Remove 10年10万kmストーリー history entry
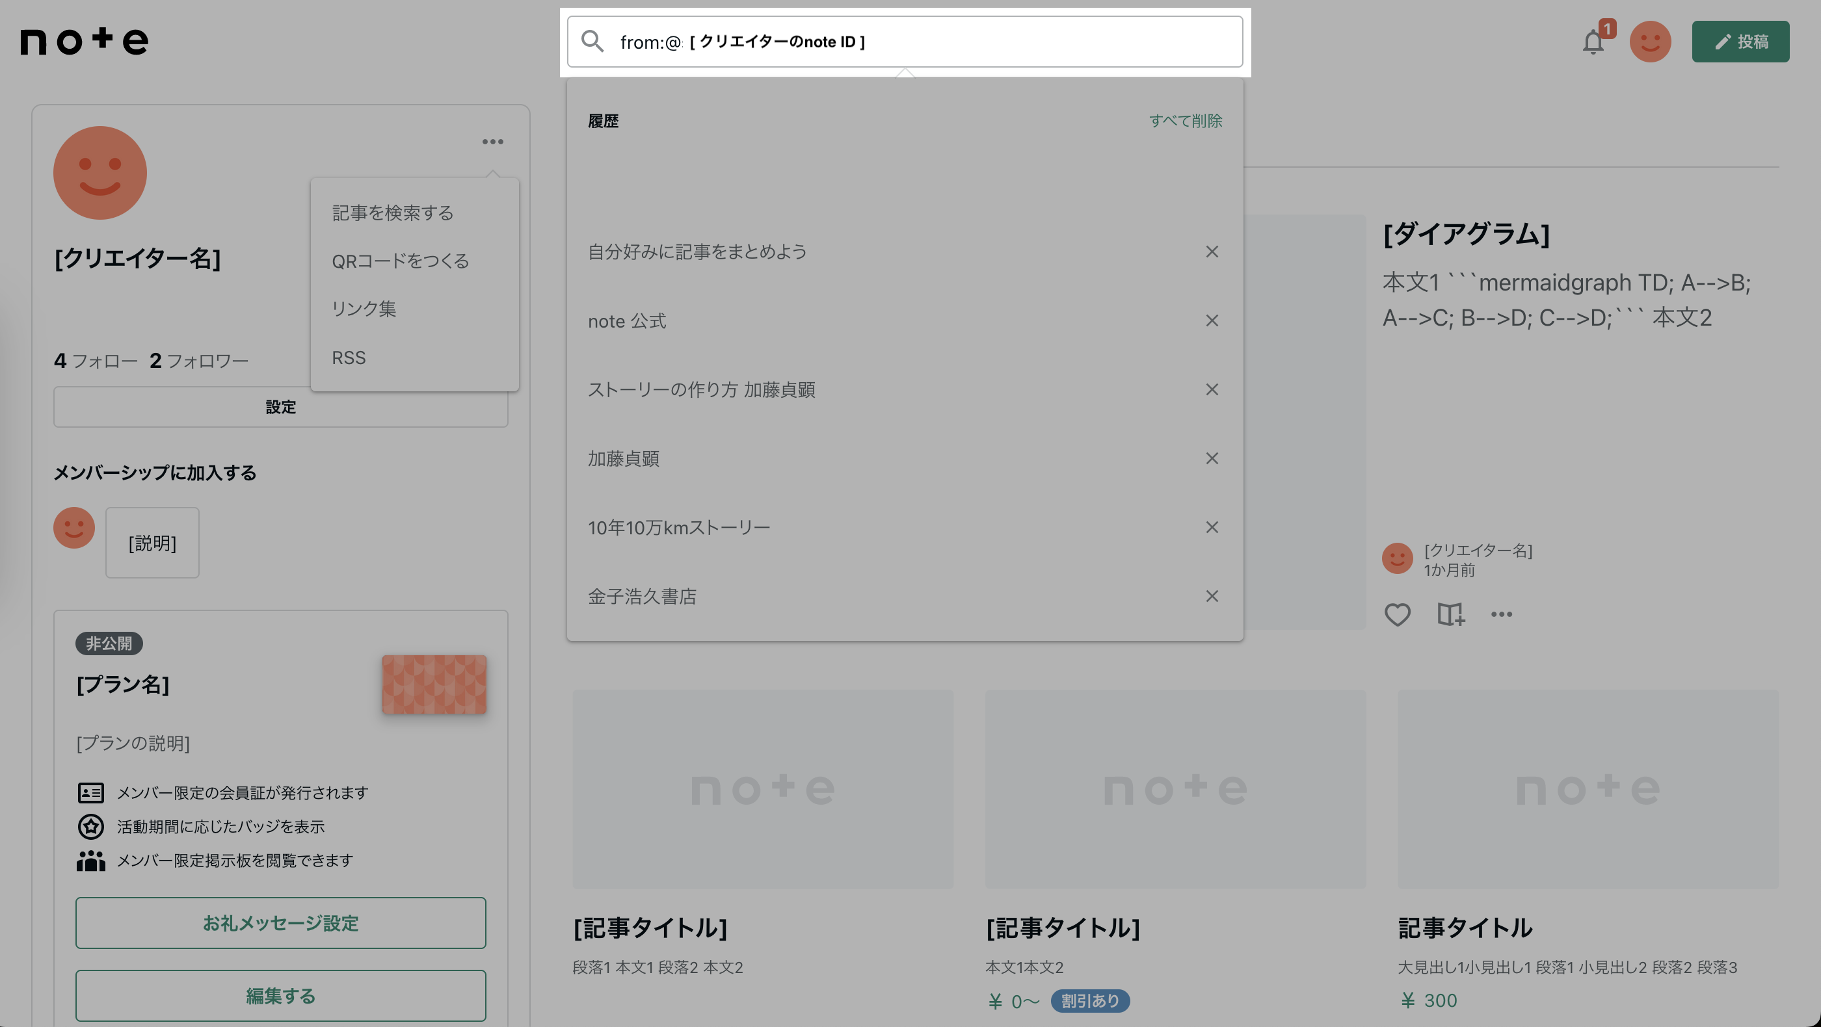Screen dimensions: 1821x1027 pyautogui.click(x=1212, y=527)
